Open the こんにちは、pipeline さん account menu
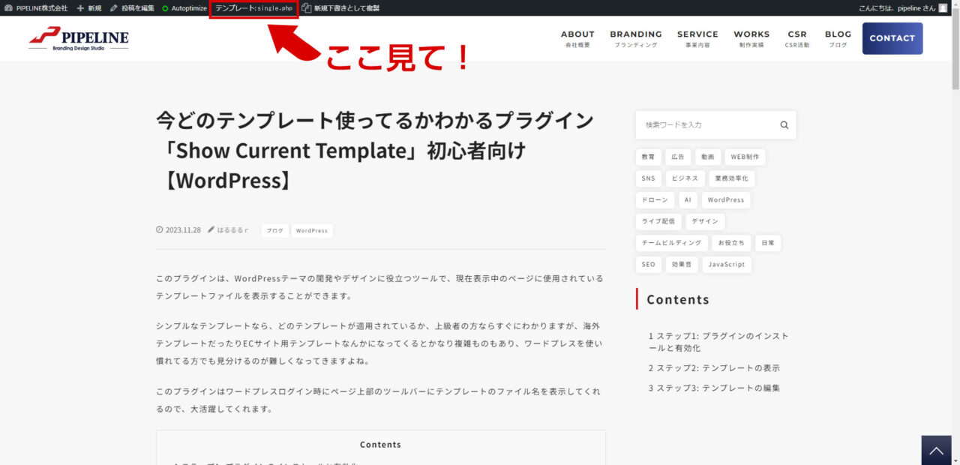 point(903,8)
